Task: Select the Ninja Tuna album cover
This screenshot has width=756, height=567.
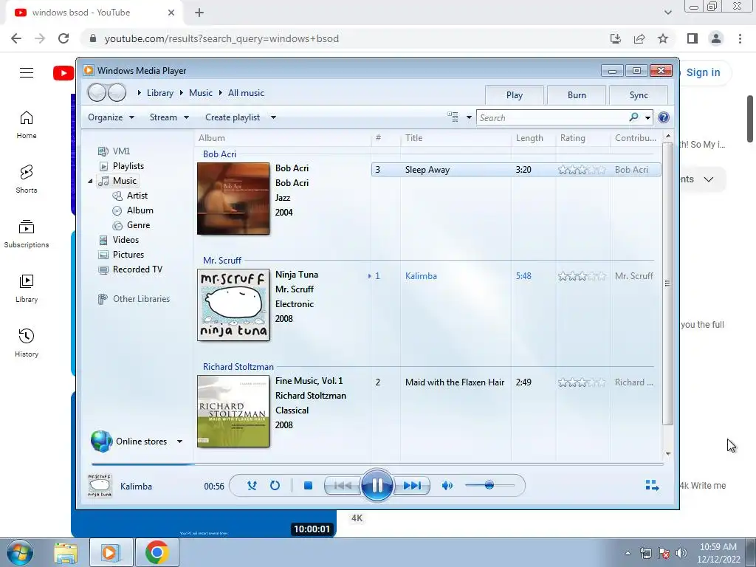Action: 233,305
